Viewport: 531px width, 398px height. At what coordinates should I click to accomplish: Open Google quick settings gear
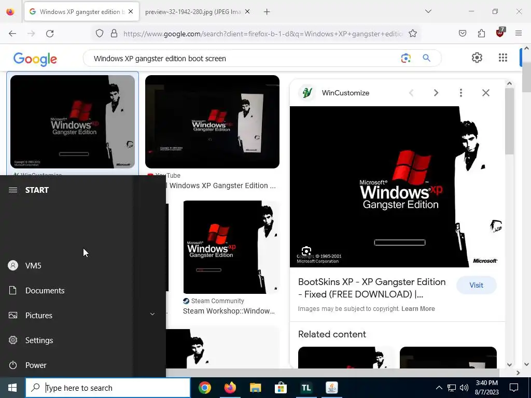click(x=477, y=58)
